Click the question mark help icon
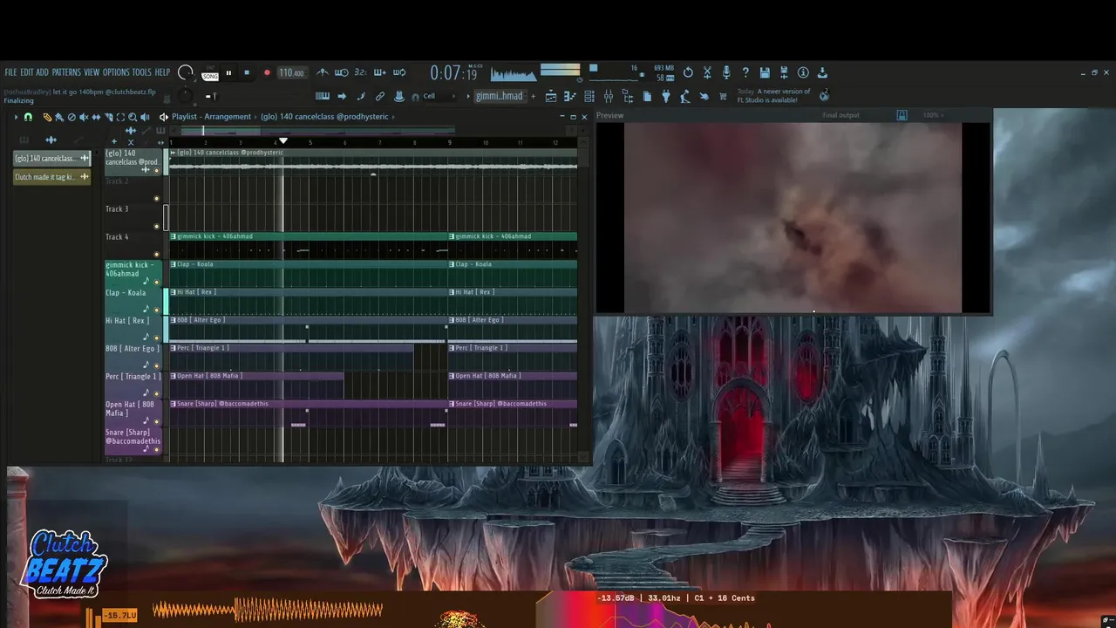This screenshot has width=1116, height=628. pos(745,72)
